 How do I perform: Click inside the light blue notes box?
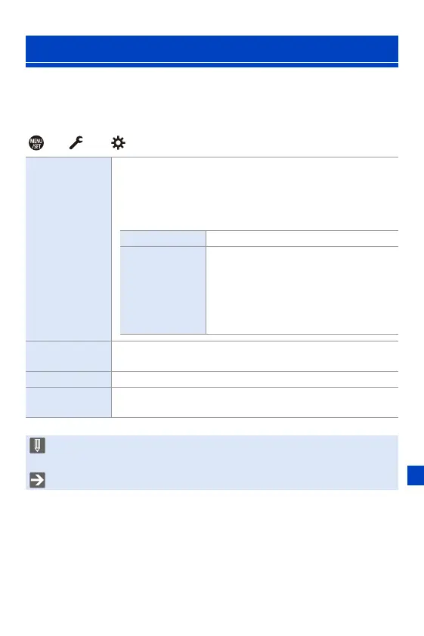pos(212,463)
